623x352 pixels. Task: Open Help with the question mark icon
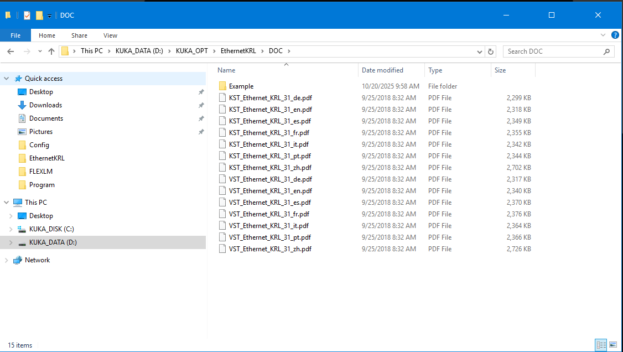click(615, 35)
